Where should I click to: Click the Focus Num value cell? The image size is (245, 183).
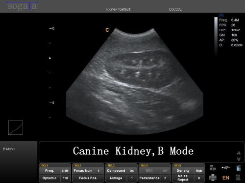click(x=98, y=171)
